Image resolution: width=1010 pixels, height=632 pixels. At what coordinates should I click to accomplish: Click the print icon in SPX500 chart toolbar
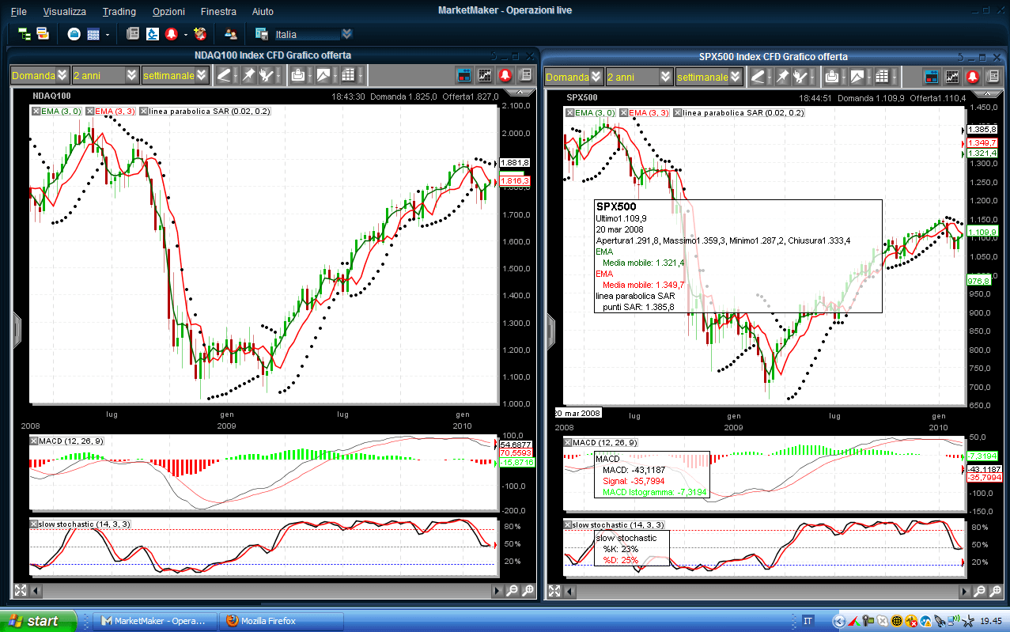click(832, 76)
